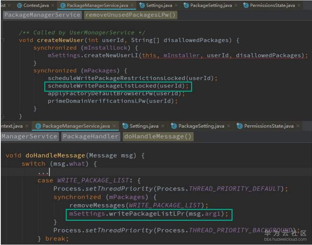Click mSettings.createNewUserLI call

pyautogui.click(x=177, y=55)
